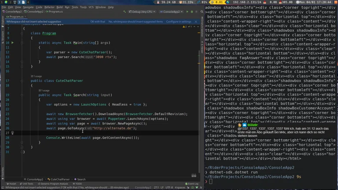The image size is (338, 190).
Task: Open the Refactor menu
Action: pyautogui.click(x=49, y=7)
